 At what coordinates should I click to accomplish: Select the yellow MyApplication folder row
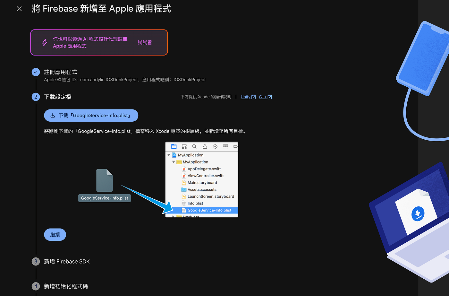click(202, 162)
